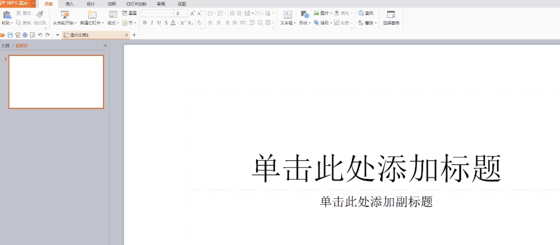Click the Reset (重置) slide button
The image size is (560, 245).
129,13
